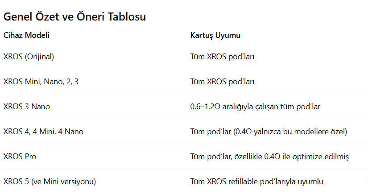
Task: Click the 'Kartuş Uyumu' column header
Action: click(x=215, y=35)
